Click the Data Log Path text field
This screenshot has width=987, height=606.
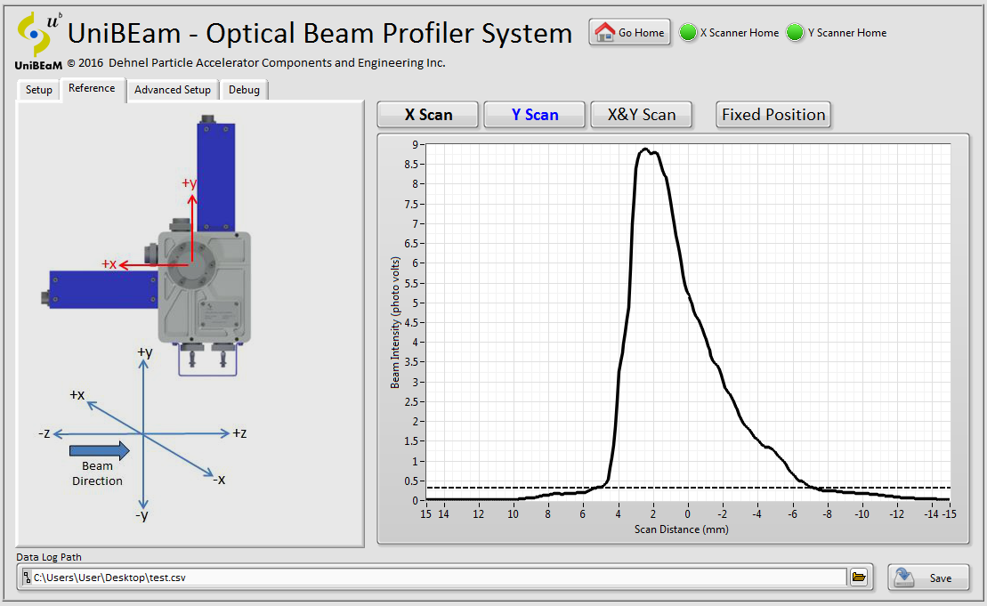(x=436, y=578)
